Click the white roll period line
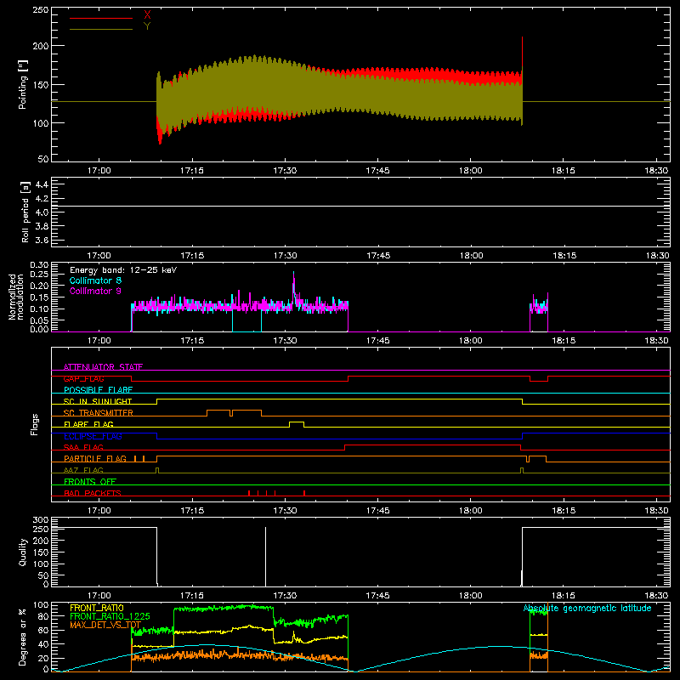The image size is (680, 680). pos(360,206)
